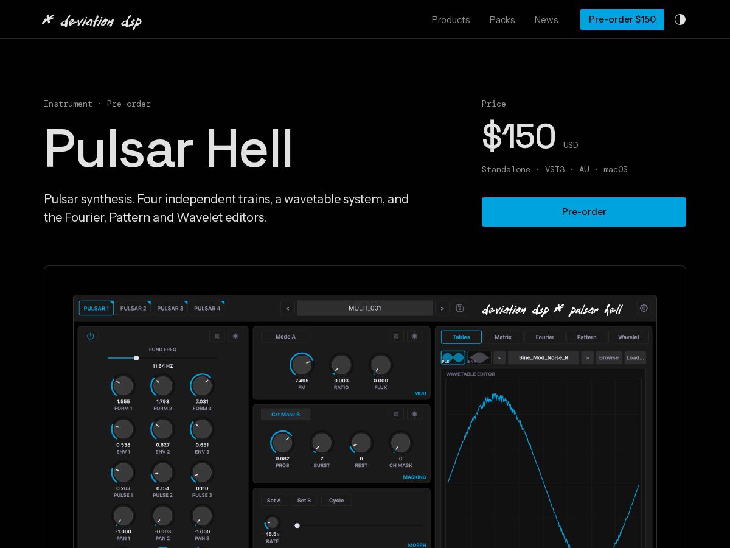This screenshot has height=548, width=730.
Task: Click the FLUX knob
Action: tap(381, 365)
